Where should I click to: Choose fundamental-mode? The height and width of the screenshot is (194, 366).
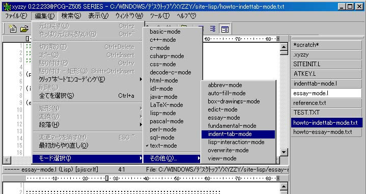[x=238, y=126]
